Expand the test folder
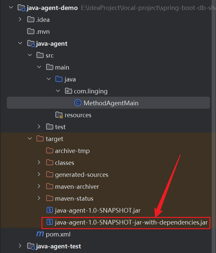This screenshot has height=253, width=216. point(39,126)
